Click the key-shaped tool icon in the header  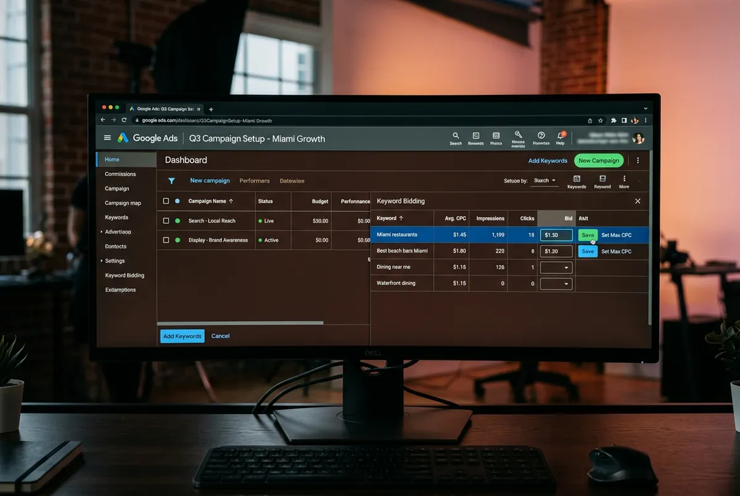click(518, 134)
